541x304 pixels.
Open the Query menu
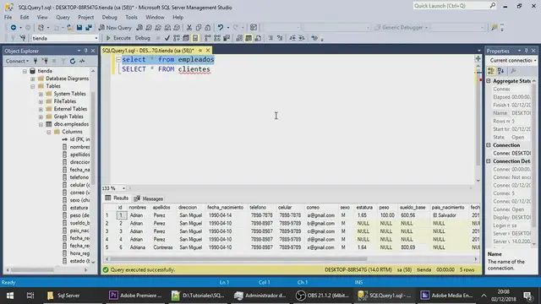[63, 17]
